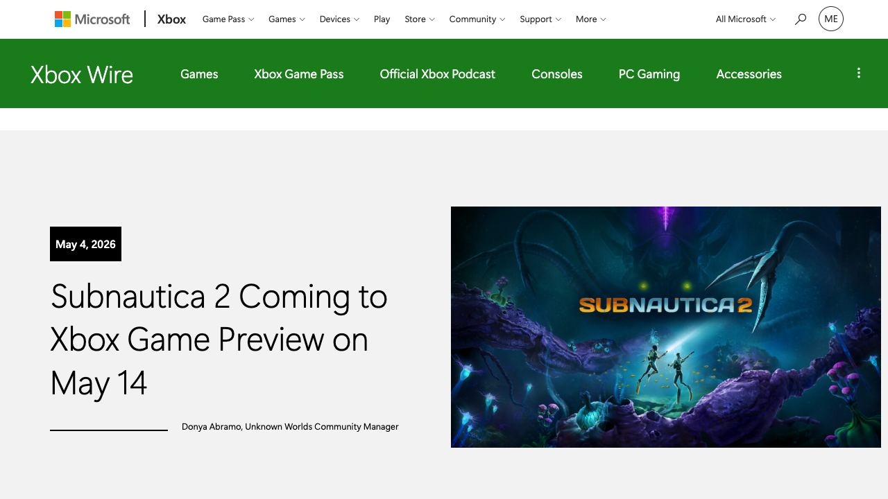The image size is (888, 499).
Task: Open Official Xbox Podcast section
Action: (438, 74)
